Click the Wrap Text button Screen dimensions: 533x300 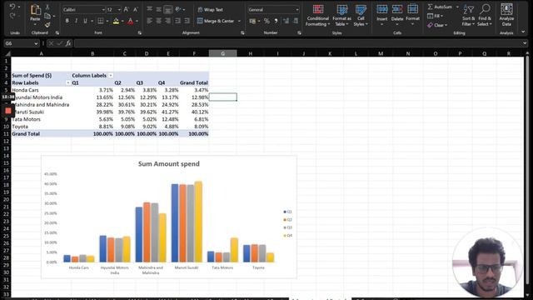[x=210, y=9]
